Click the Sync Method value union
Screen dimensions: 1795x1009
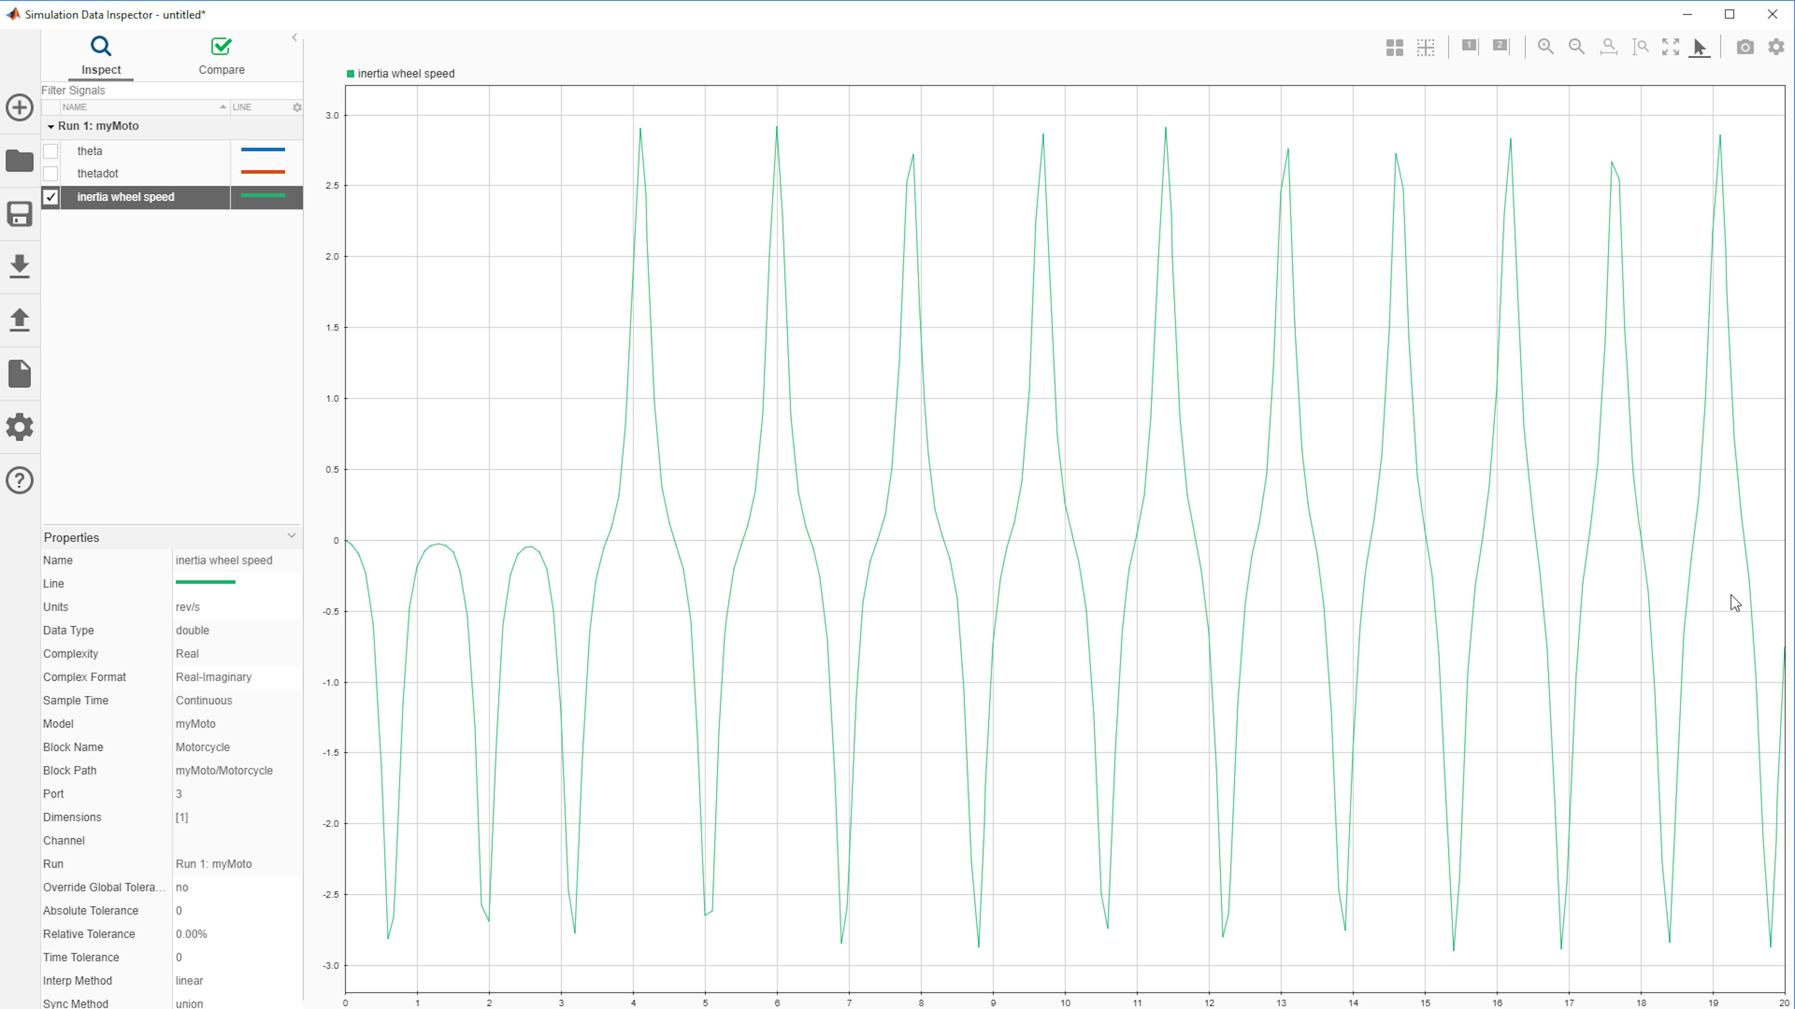tap(190, 1003)
